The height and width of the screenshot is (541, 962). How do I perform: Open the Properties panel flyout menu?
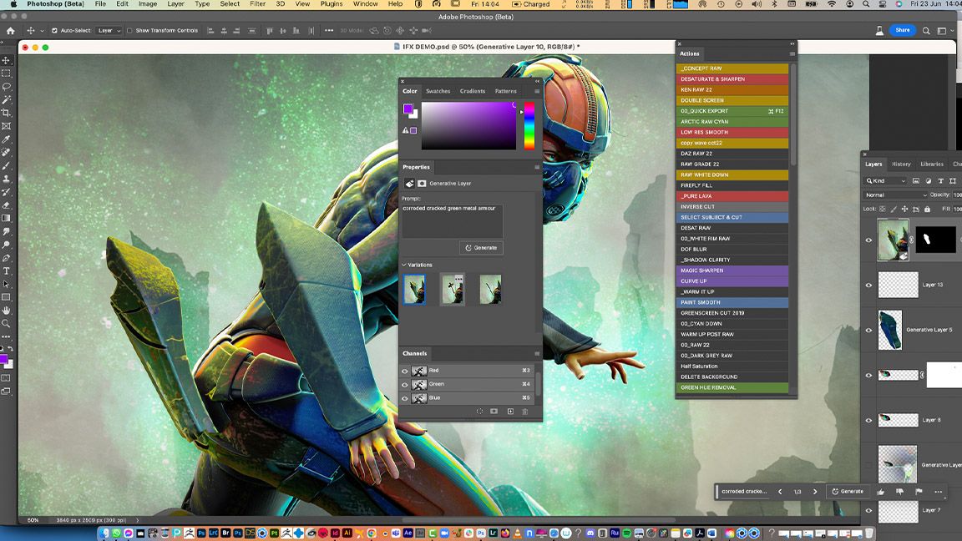(x=537, y=167)
